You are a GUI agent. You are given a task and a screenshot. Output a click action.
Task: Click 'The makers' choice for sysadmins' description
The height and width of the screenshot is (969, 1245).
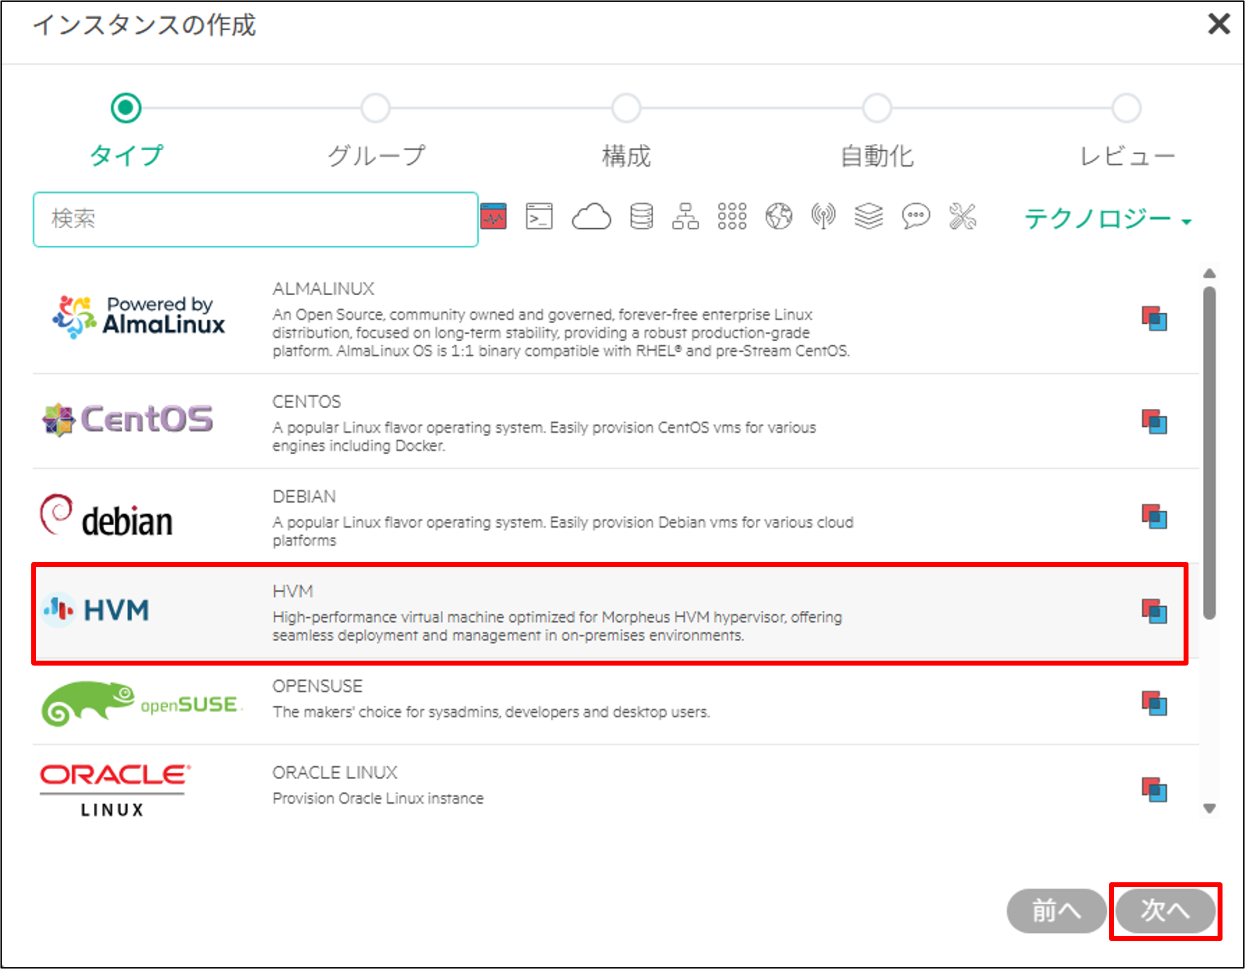491,712
